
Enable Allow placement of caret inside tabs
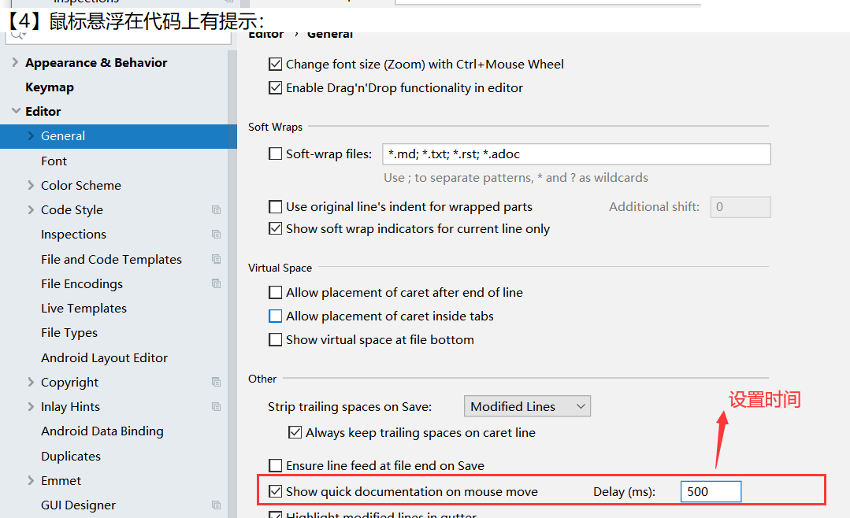point(275,316)
